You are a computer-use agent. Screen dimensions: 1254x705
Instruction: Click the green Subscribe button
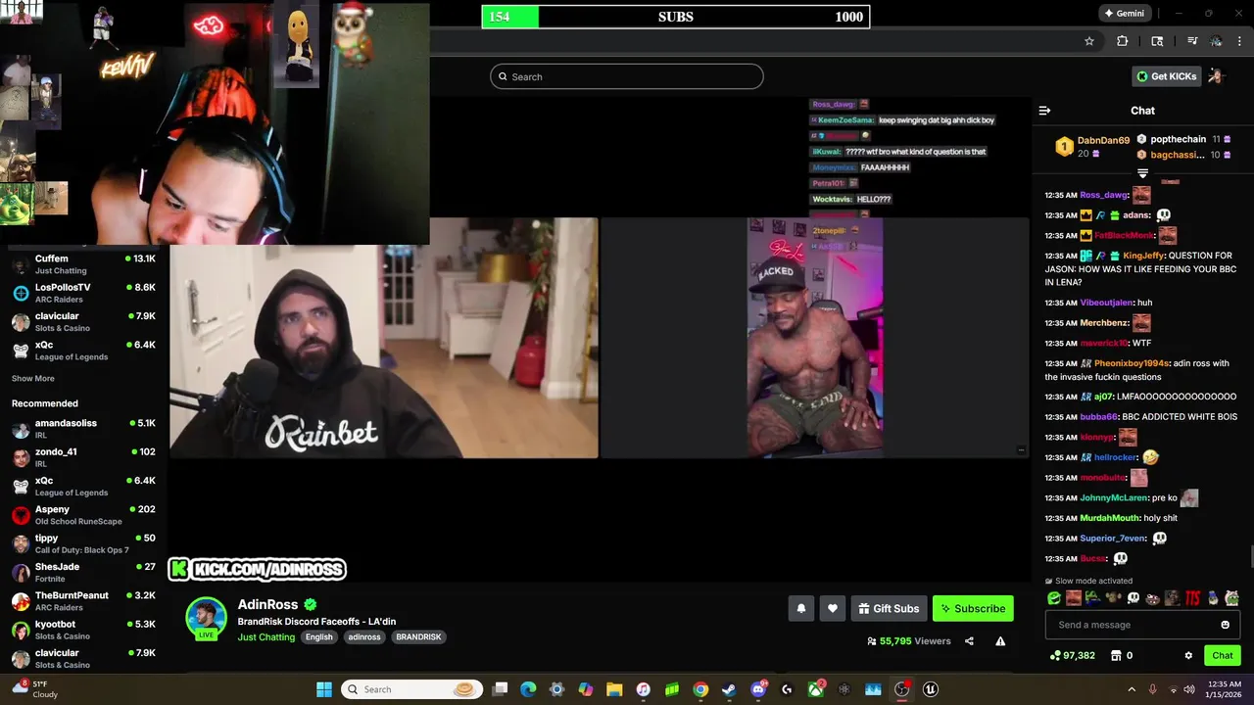[x=973, y=608]
